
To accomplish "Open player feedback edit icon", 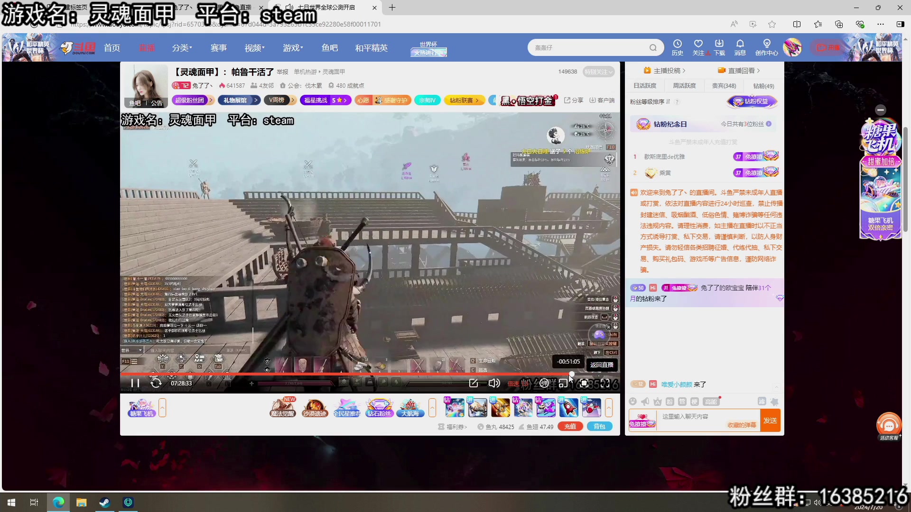I will click(473, 383).
